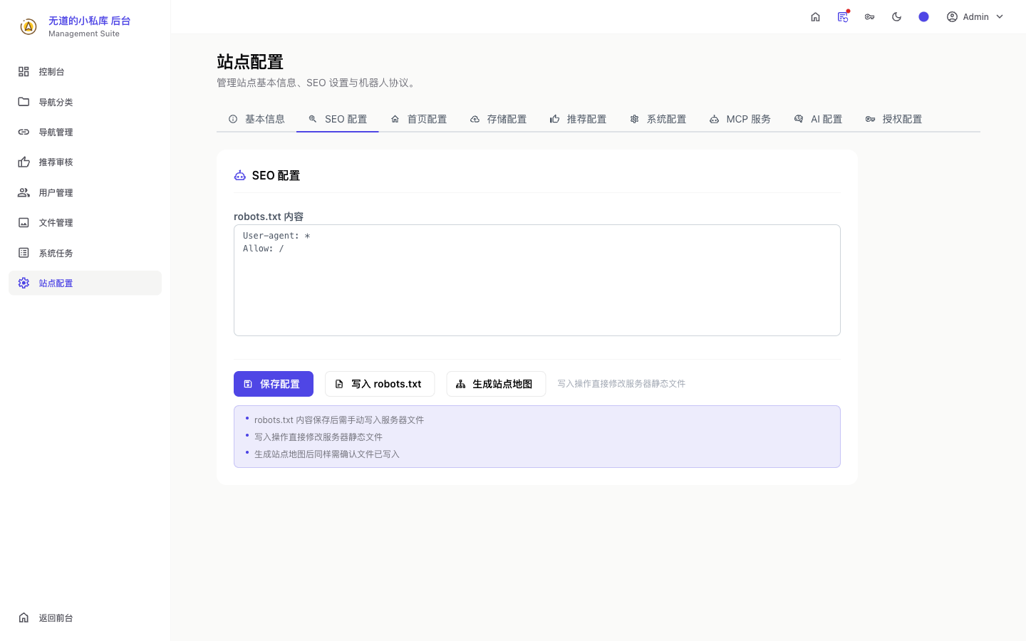Image resolution: width=1026 pixels, height=641 pixels.
Task: Open the 存储配置 tab
Action: click(499, 119)
